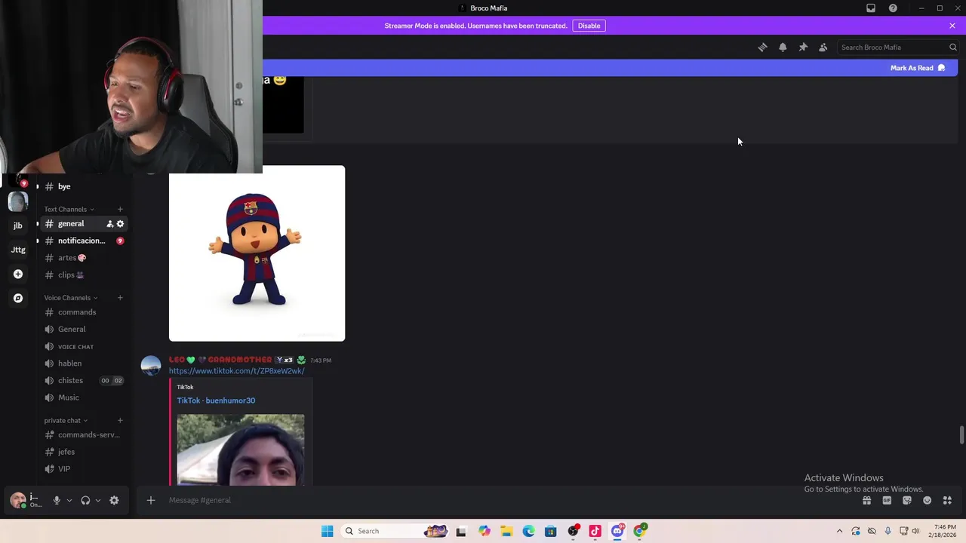
Task: Open the sticker picker
Action: click(x=907, y=500)
